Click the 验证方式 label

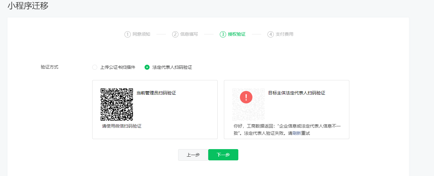50,67
